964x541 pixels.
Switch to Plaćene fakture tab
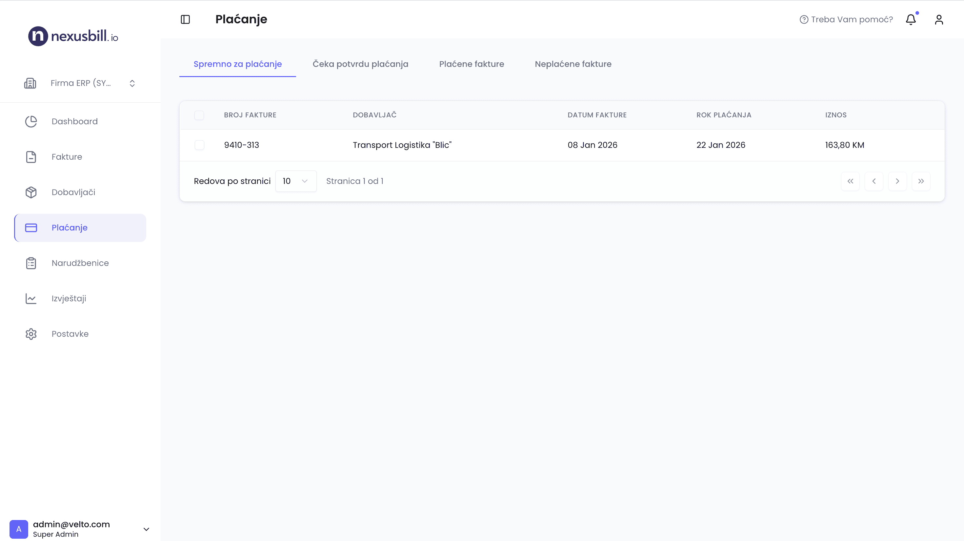(471, 64)
